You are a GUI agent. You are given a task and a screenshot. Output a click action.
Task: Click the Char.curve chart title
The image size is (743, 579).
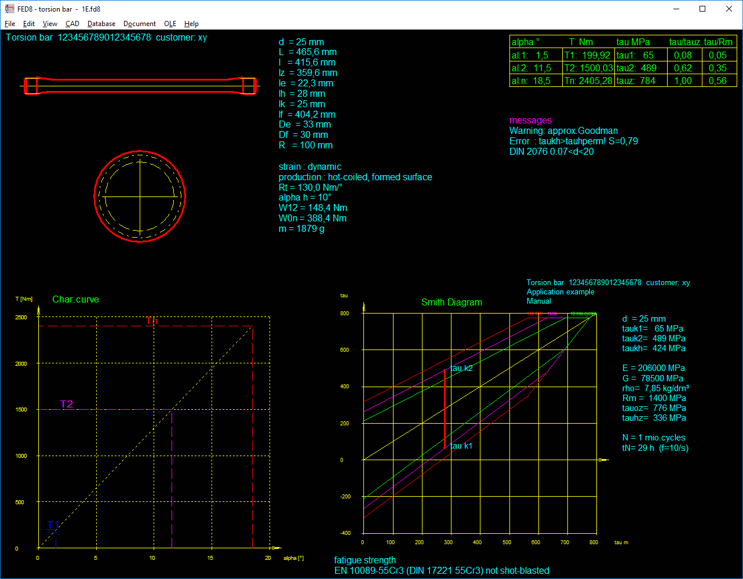click(75, 300)
